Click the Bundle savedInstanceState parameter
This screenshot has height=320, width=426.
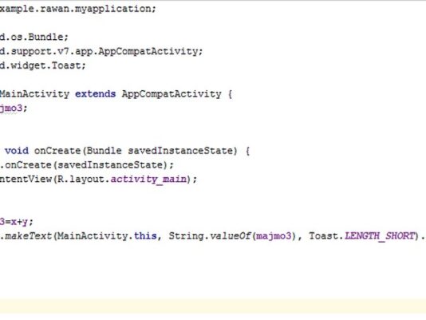pos(160,151)
